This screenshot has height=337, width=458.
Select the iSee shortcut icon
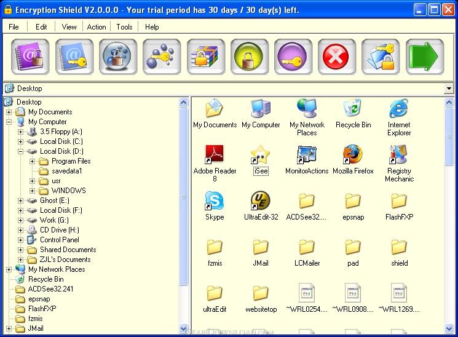(x=261, y=160)
